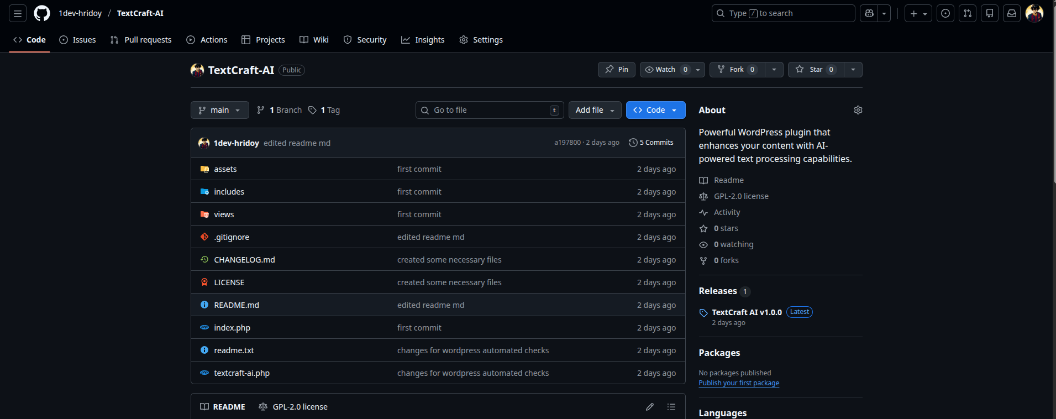Open commit a197800 hash link
Viewport: 1056px width, 419px height.
coord(568,143)
